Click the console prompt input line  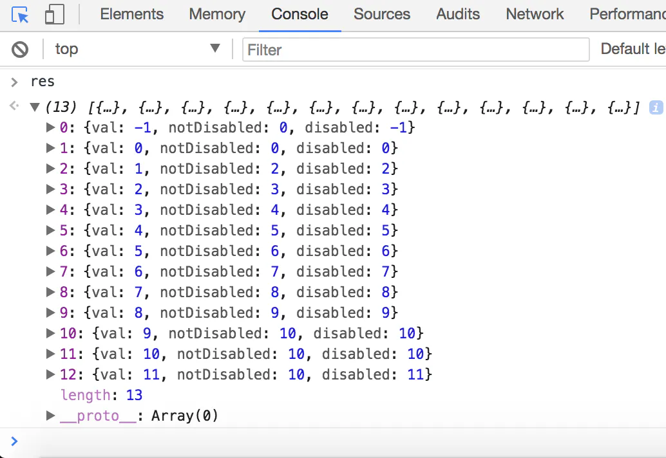pos(340,441)
